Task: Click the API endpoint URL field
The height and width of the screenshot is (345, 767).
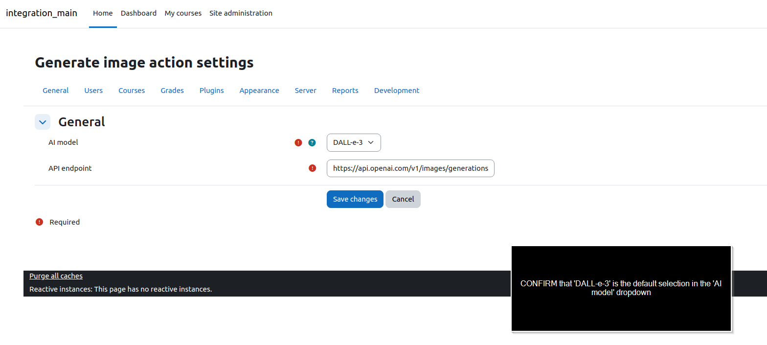Action: click(410, 168)
